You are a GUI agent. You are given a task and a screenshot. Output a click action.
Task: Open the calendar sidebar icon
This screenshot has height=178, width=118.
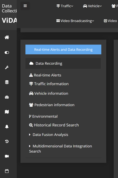[x=7, y=171]
